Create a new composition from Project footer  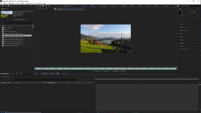click(7, 74)
